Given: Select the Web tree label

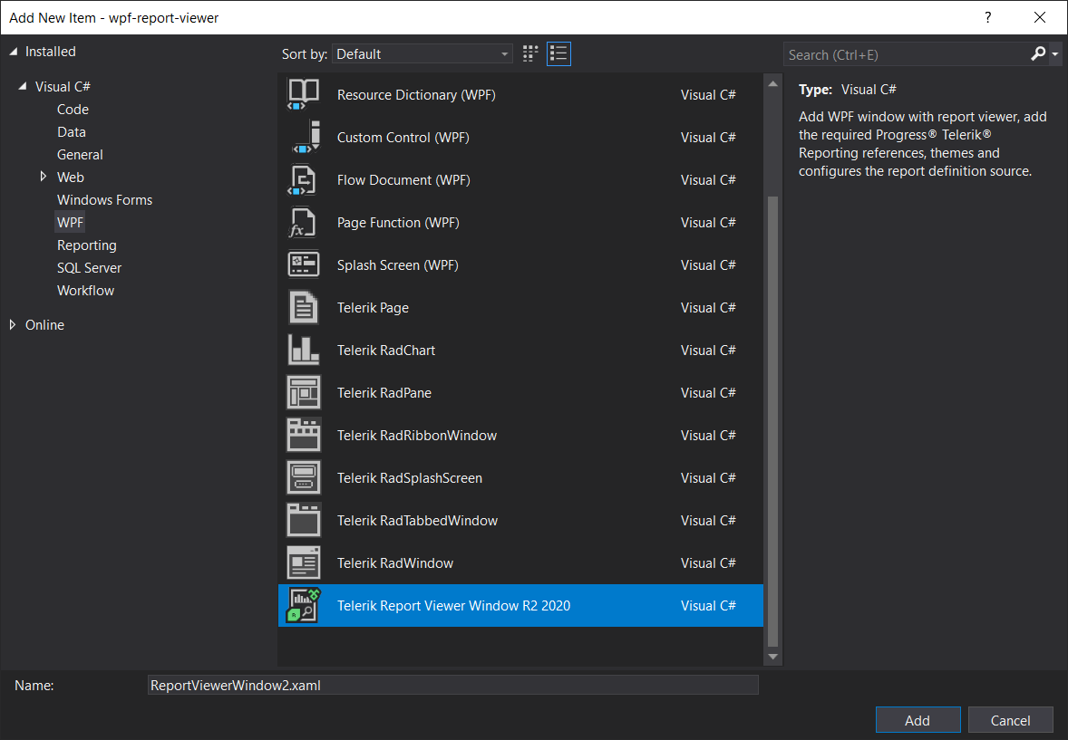Looking at the screenshot, I should [70, 177].
